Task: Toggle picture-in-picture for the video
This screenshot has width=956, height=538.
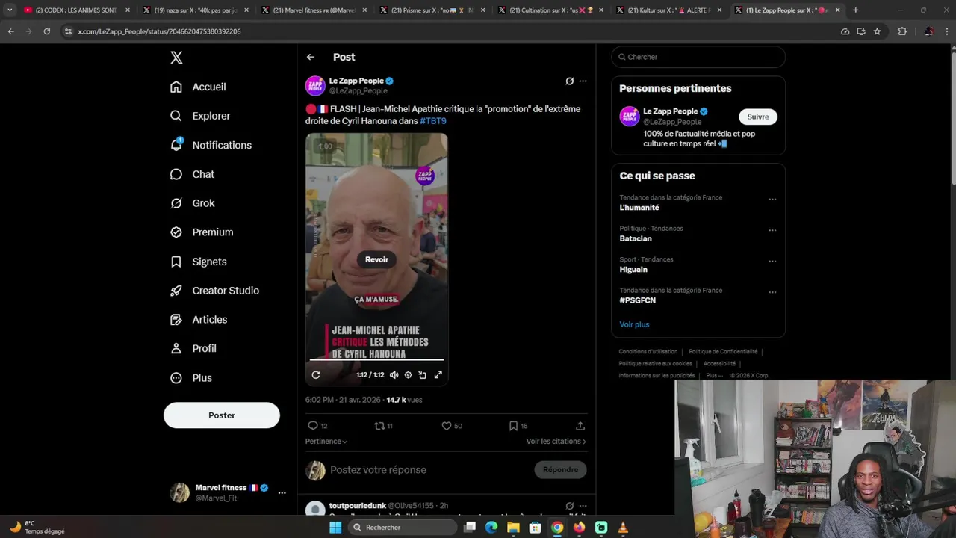Action: 423,375
